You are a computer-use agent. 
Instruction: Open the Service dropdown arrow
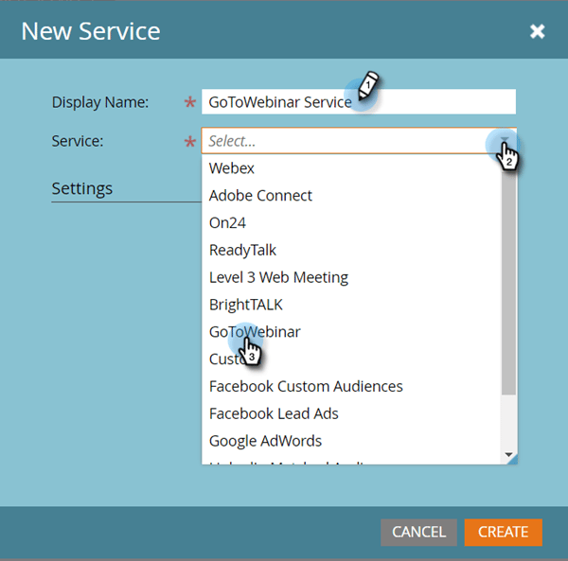click(505, 140)
